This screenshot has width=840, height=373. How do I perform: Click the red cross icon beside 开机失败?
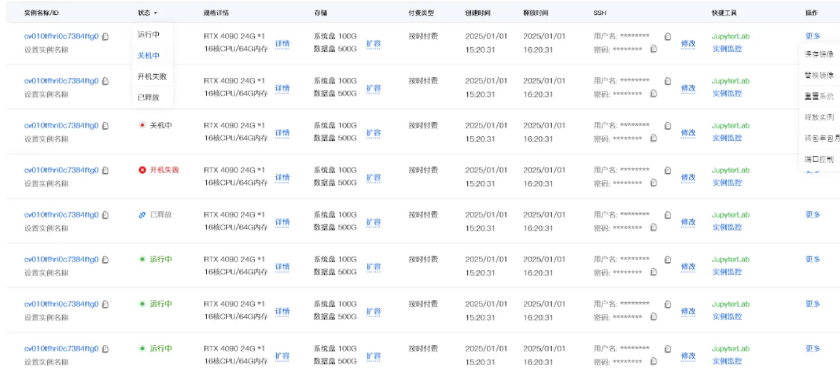tap(142, 170)
